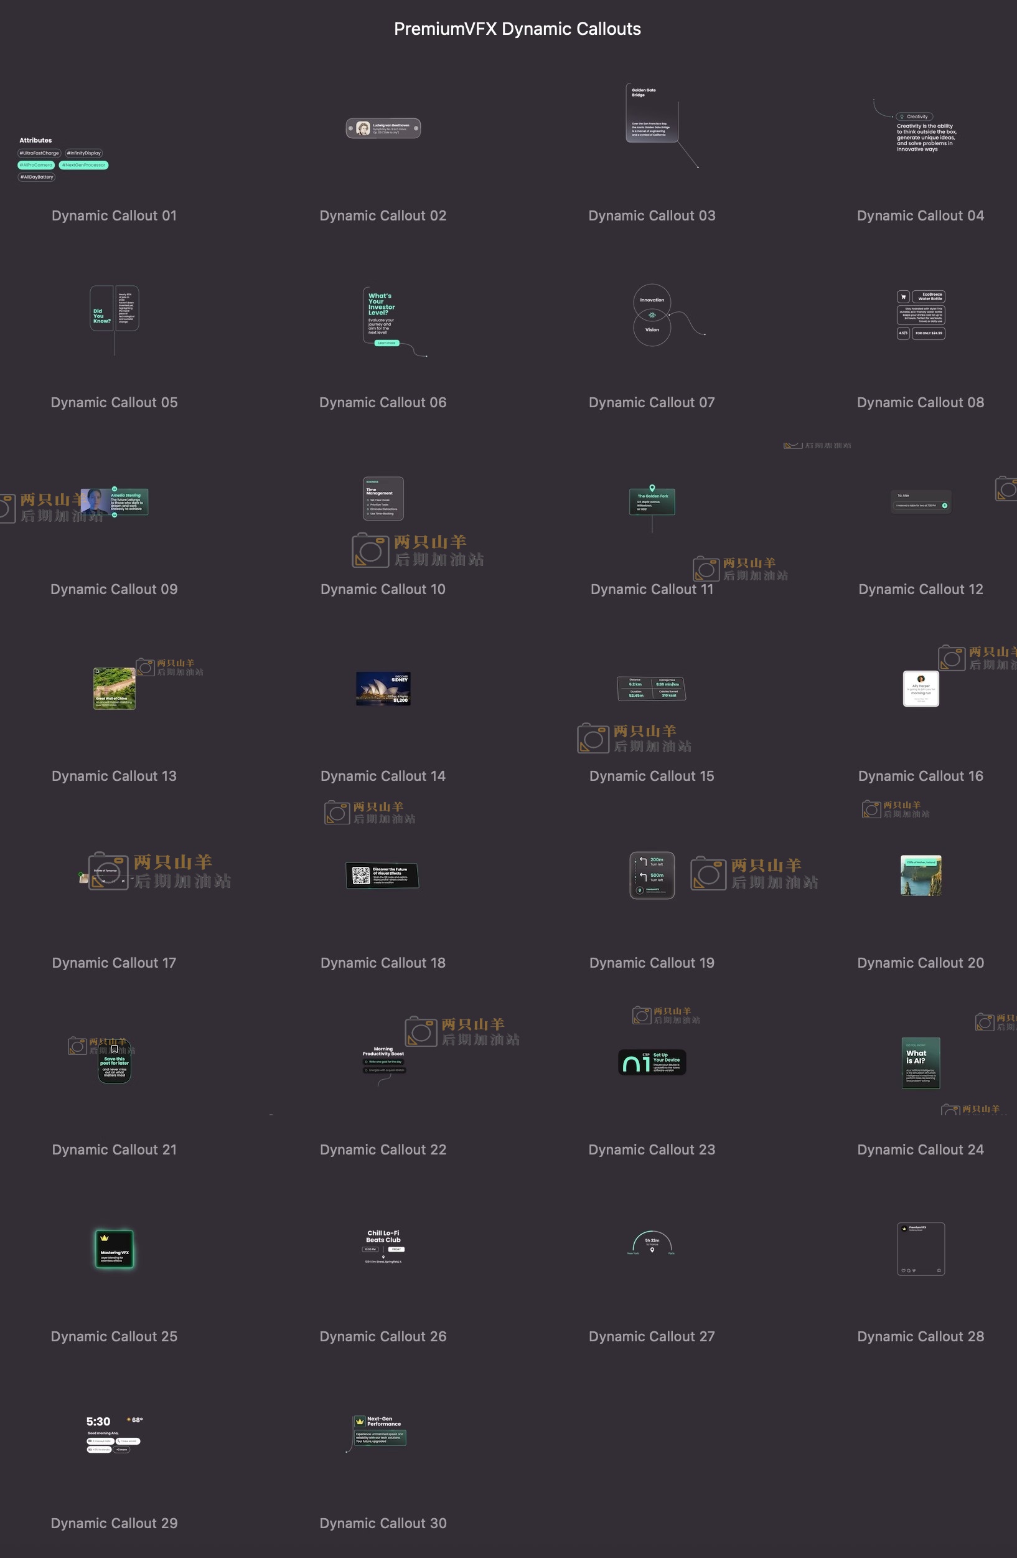This screenshot has height=1558, width=1017.
Task: Click the QR code in Discover the Future callout
Action: (360, 876)
